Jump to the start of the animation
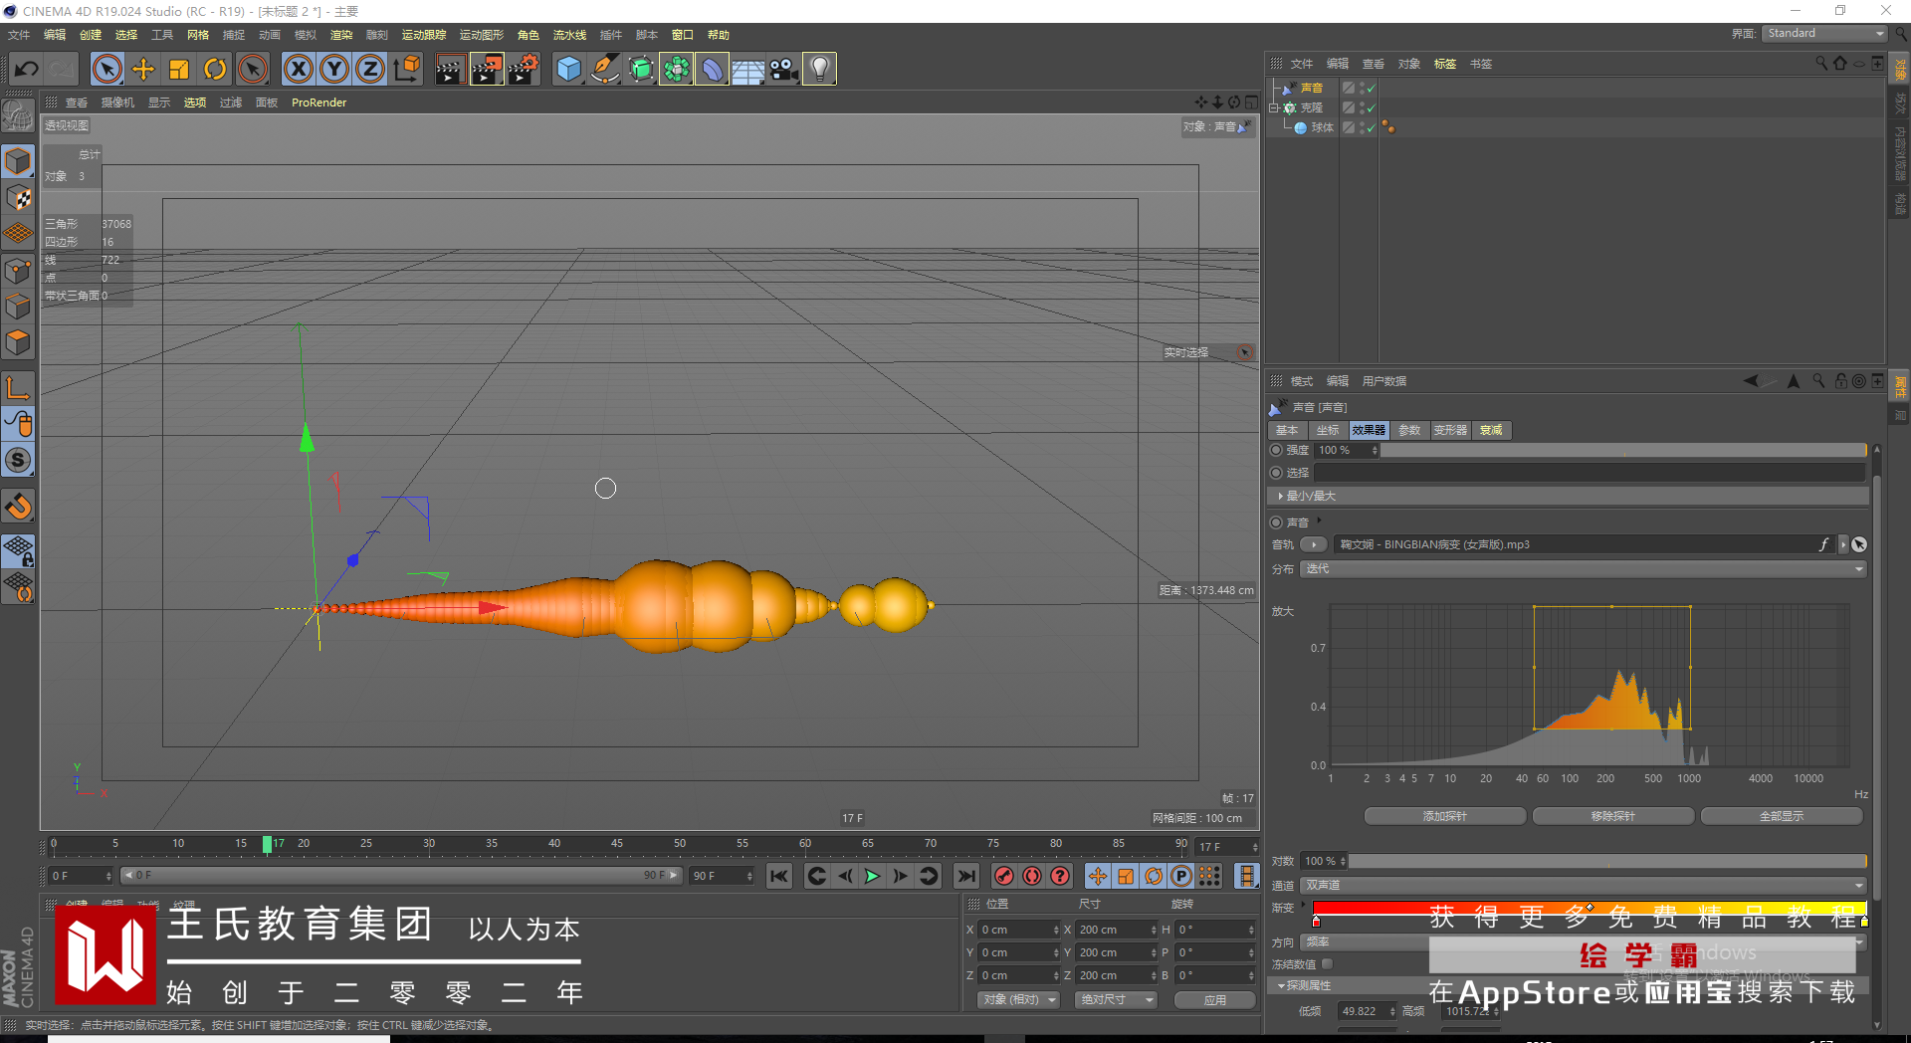Image resolution: width=1911 pixels, height=1043 pixels. (779, 876)
